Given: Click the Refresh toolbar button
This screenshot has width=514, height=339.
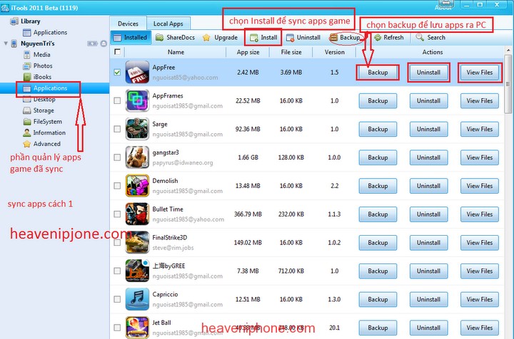Looking at the screenshot, I should [x=389, y=38].
